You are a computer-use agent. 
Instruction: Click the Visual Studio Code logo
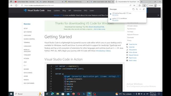coord(34,10)
